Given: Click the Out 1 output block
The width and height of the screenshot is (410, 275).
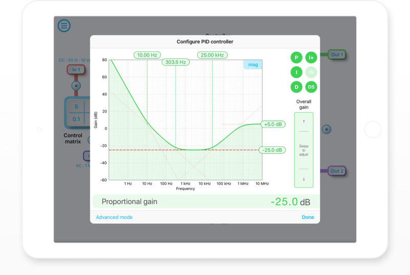Looking at the screenshot, I should coord(337,55).
